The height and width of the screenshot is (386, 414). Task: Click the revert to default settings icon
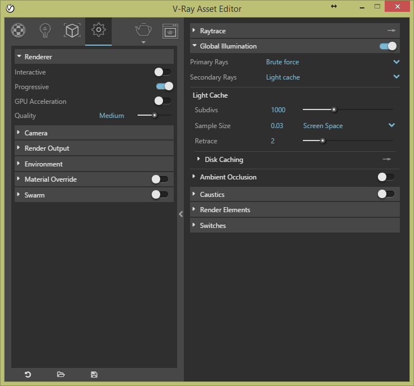click(28, 374)
